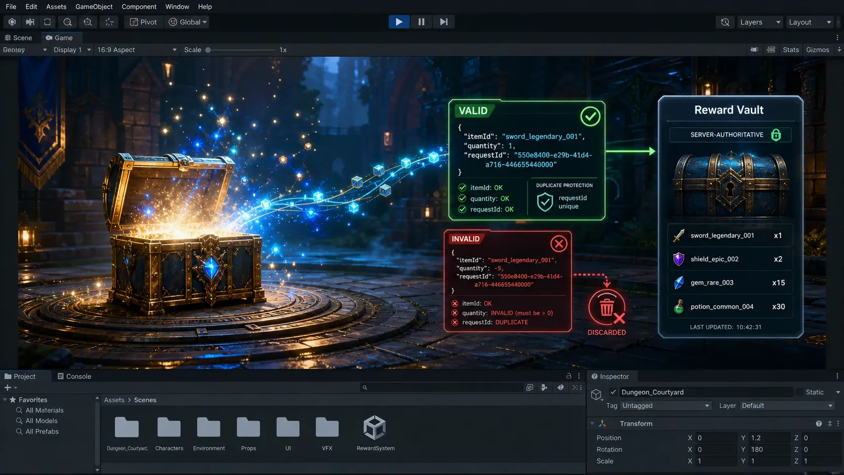Image resolution: width=844 pixels, height=475 pixels.
Task: Select the rect transform tool icon
Action: tap(47, 22)
